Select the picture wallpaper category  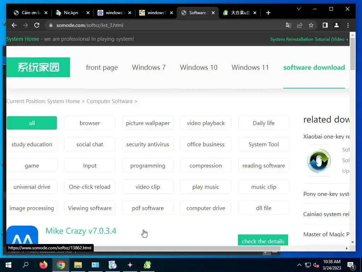pos(148,123)
